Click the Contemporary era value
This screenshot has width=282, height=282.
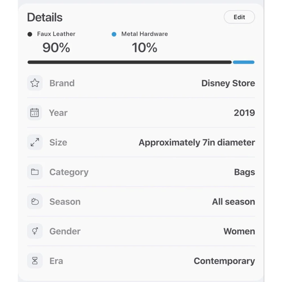pyautogui.click(x=224, y=261)
